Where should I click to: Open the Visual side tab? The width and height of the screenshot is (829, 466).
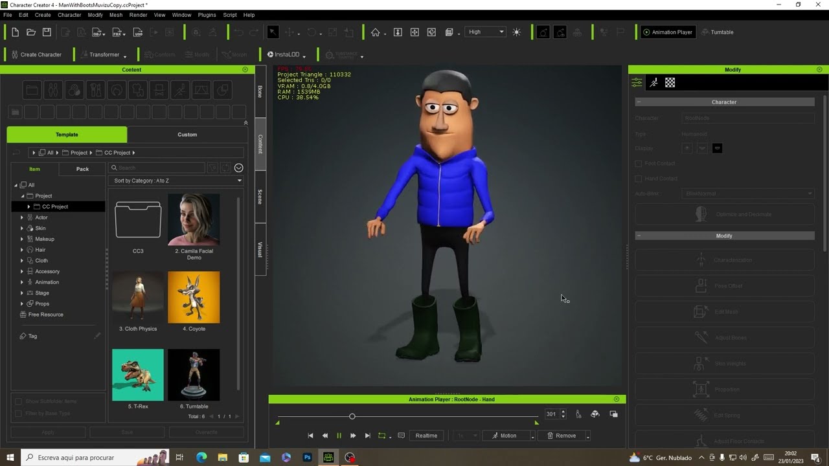click(260, 249)
